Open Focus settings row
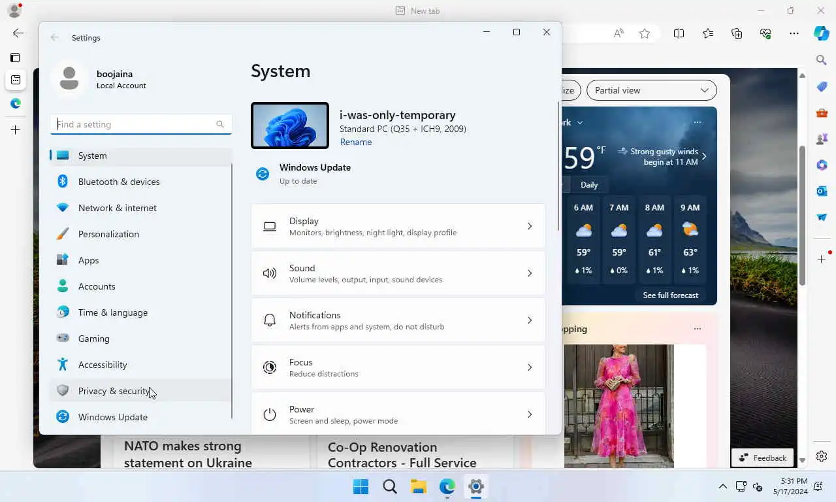This screenshot has height=502, width=836. [x=398, y=367]
